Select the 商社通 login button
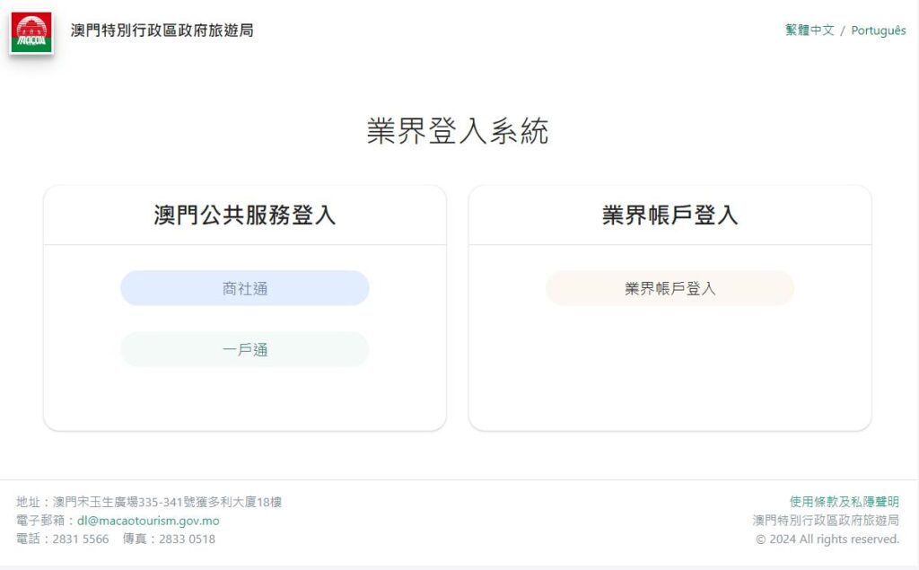This screenshot has height=570, width=919. click(x=245, y=288)
